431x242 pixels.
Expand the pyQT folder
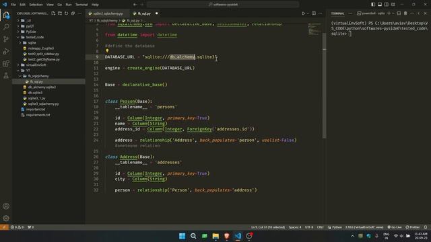tap(30, 26)
